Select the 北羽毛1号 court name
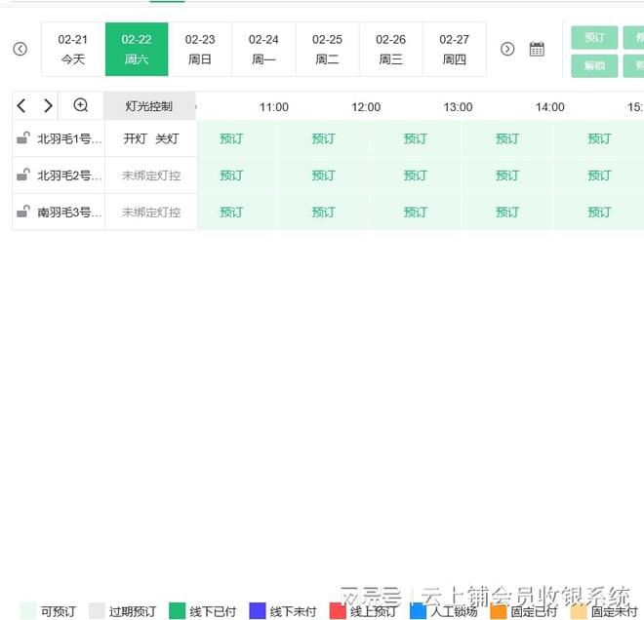 [x=69, y=138]
